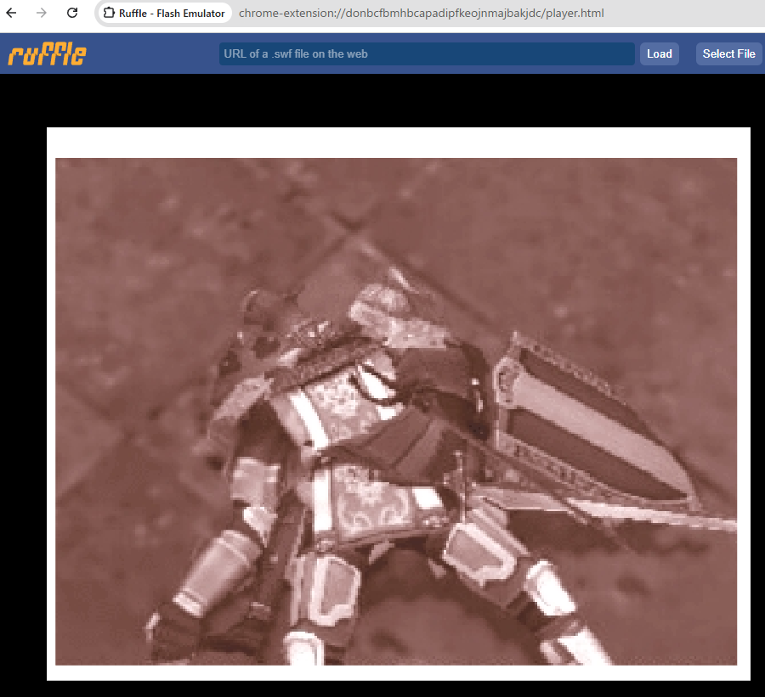Image resolution: width=765 pixels, height=697 pixels.
Task: Click the browser back arrow
Action: (11, 14)
